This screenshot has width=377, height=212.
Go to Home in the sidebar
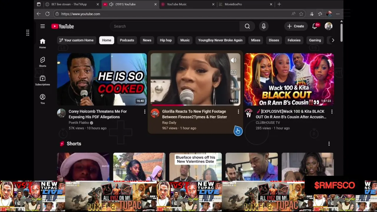[x=42, y=43]
